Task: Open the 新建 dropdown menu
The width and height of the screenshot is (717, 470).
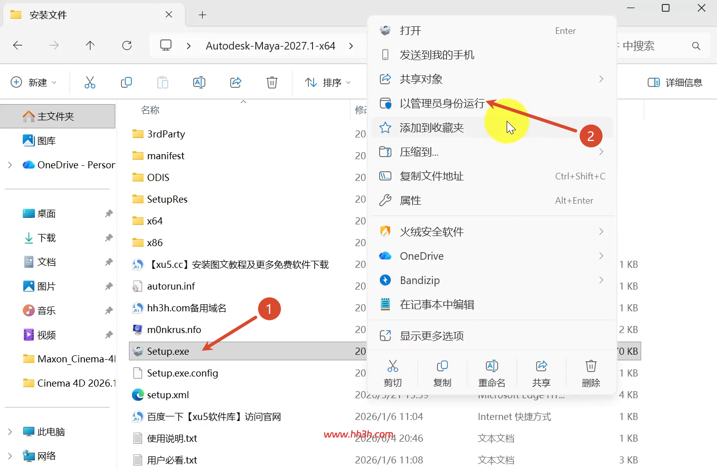Action: (33, 82)
